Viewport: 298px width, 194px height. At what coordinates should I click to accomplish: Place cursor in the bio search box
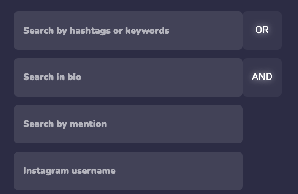point(128,77)
